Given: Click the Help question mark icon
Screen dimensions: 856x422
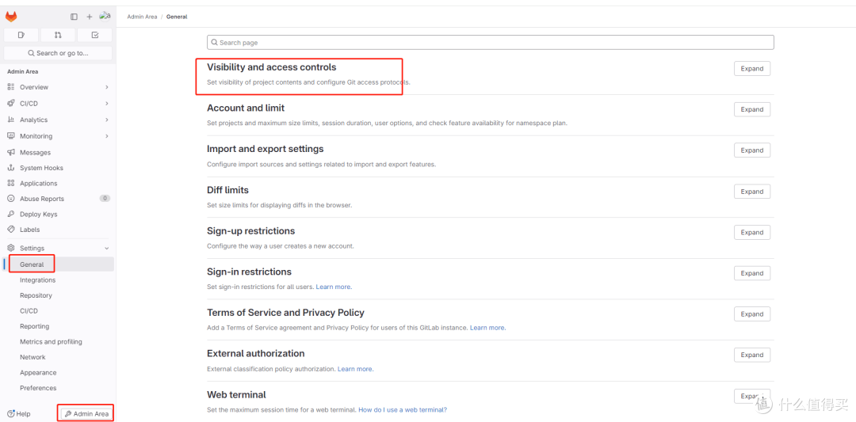Looking at the screenshot, I should (x=10, y=414).
